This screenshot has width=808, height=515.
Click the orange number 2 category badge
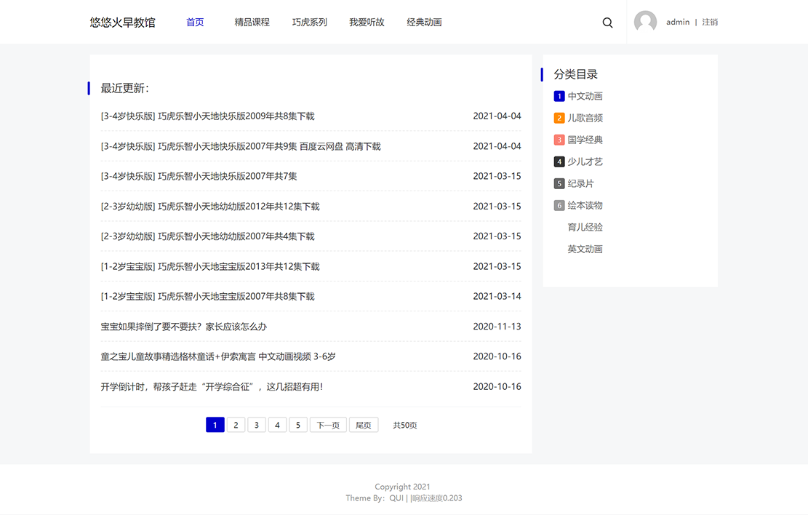[x=559, y=118]
